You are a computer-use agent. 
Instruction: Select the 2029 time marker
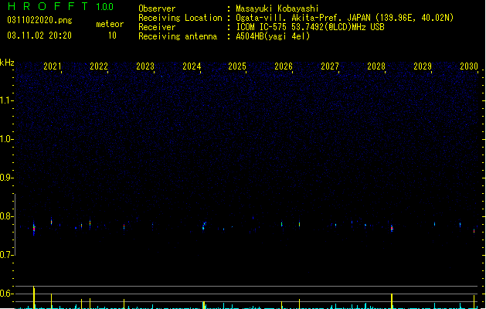[423, 66]
